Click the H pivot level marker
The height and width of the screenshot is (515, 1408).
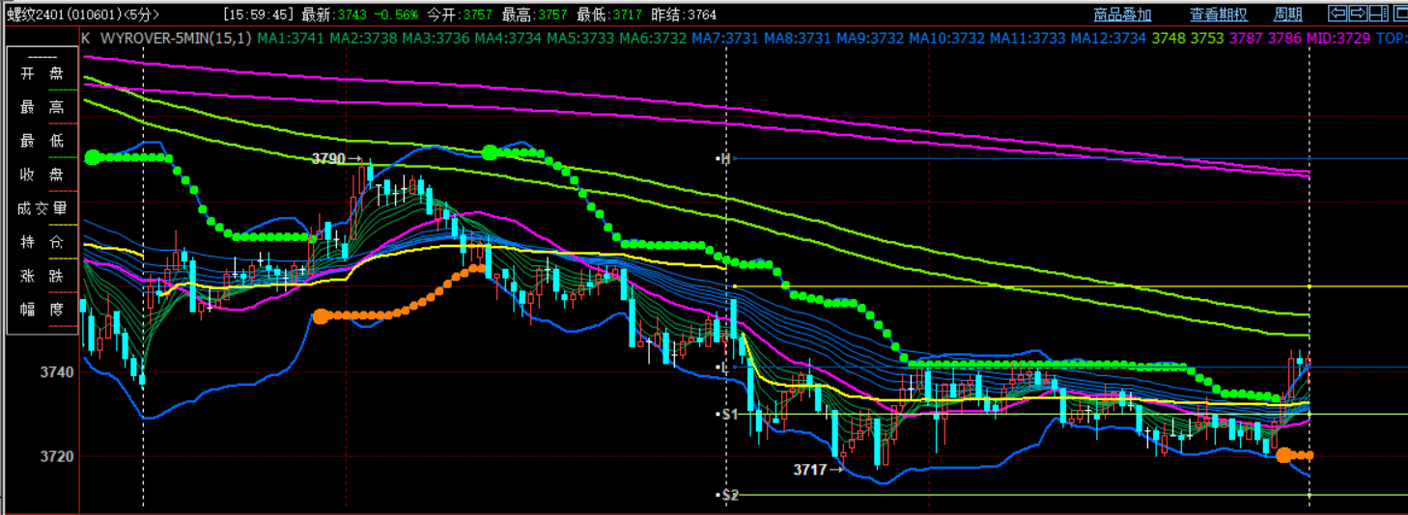(723, 159)
